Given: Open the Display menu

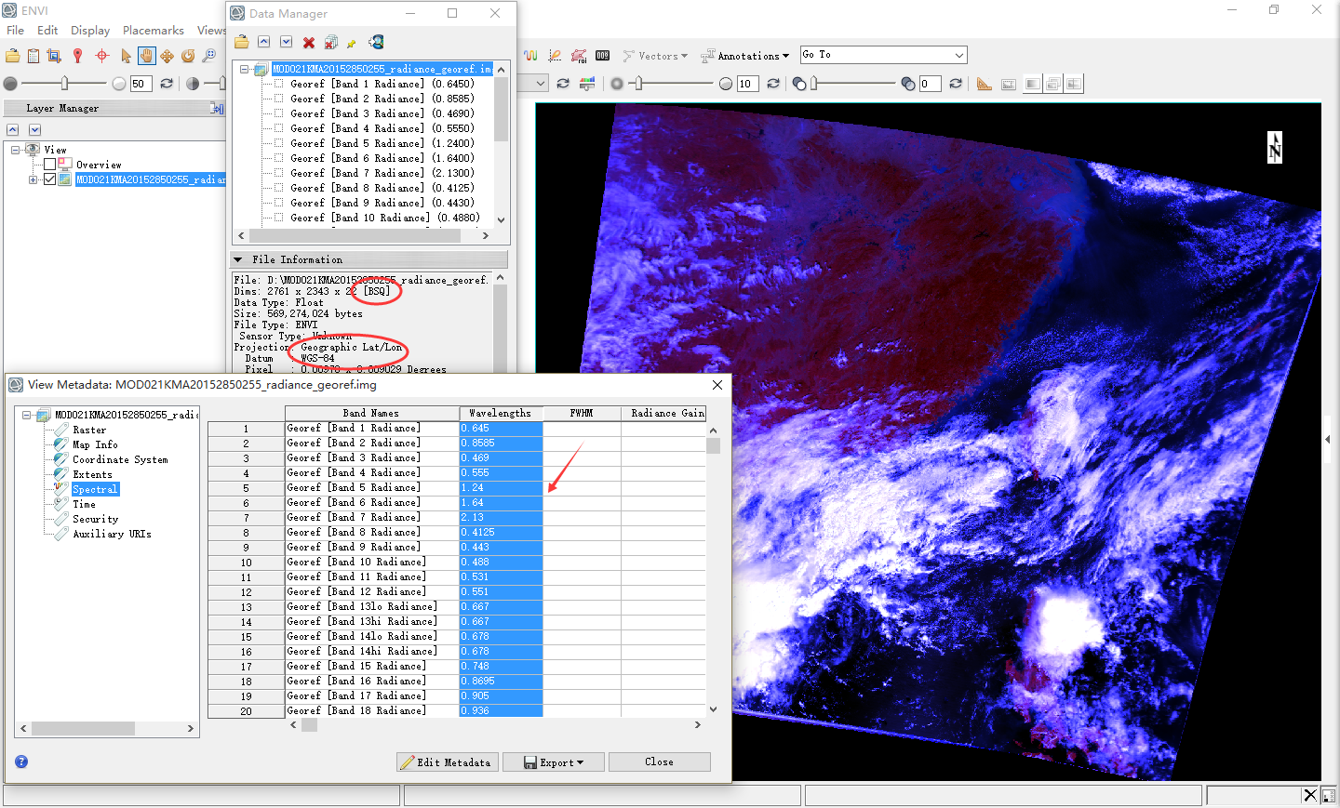Looking at the screenshot, I should click(90, 31).
